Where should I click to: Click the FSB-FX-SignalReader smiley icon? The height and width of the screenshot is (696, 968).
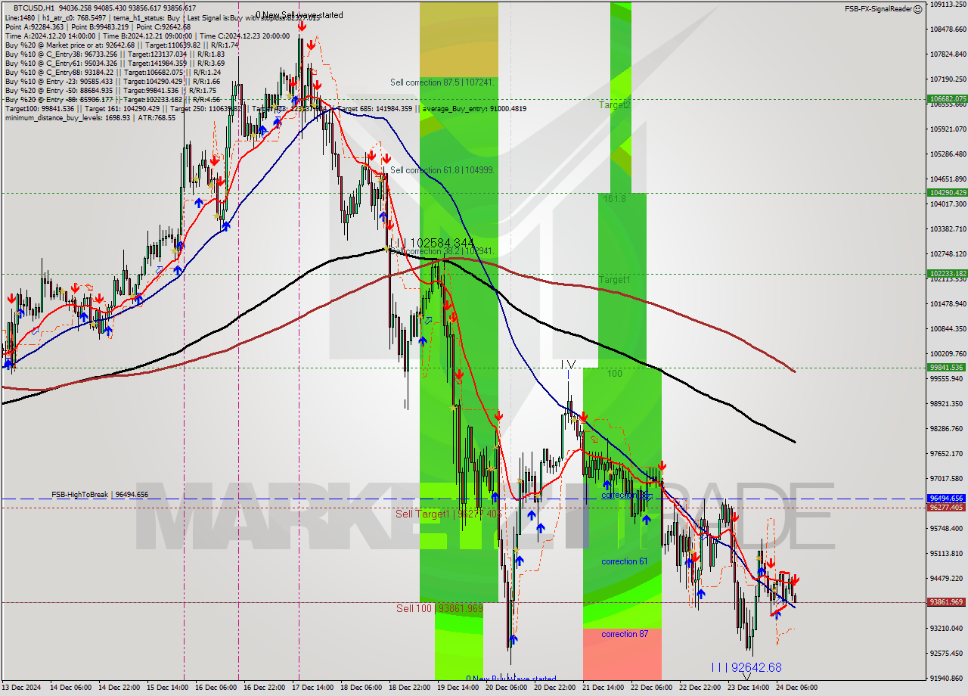click(917, 9)
